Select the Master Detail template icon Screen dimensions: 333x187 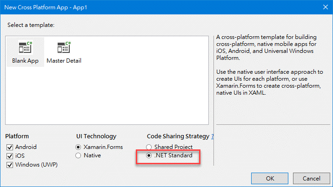[64, 47]
